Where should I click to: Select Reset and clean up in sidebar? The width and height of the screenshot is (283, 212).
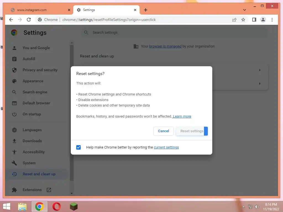click(37, 174)
